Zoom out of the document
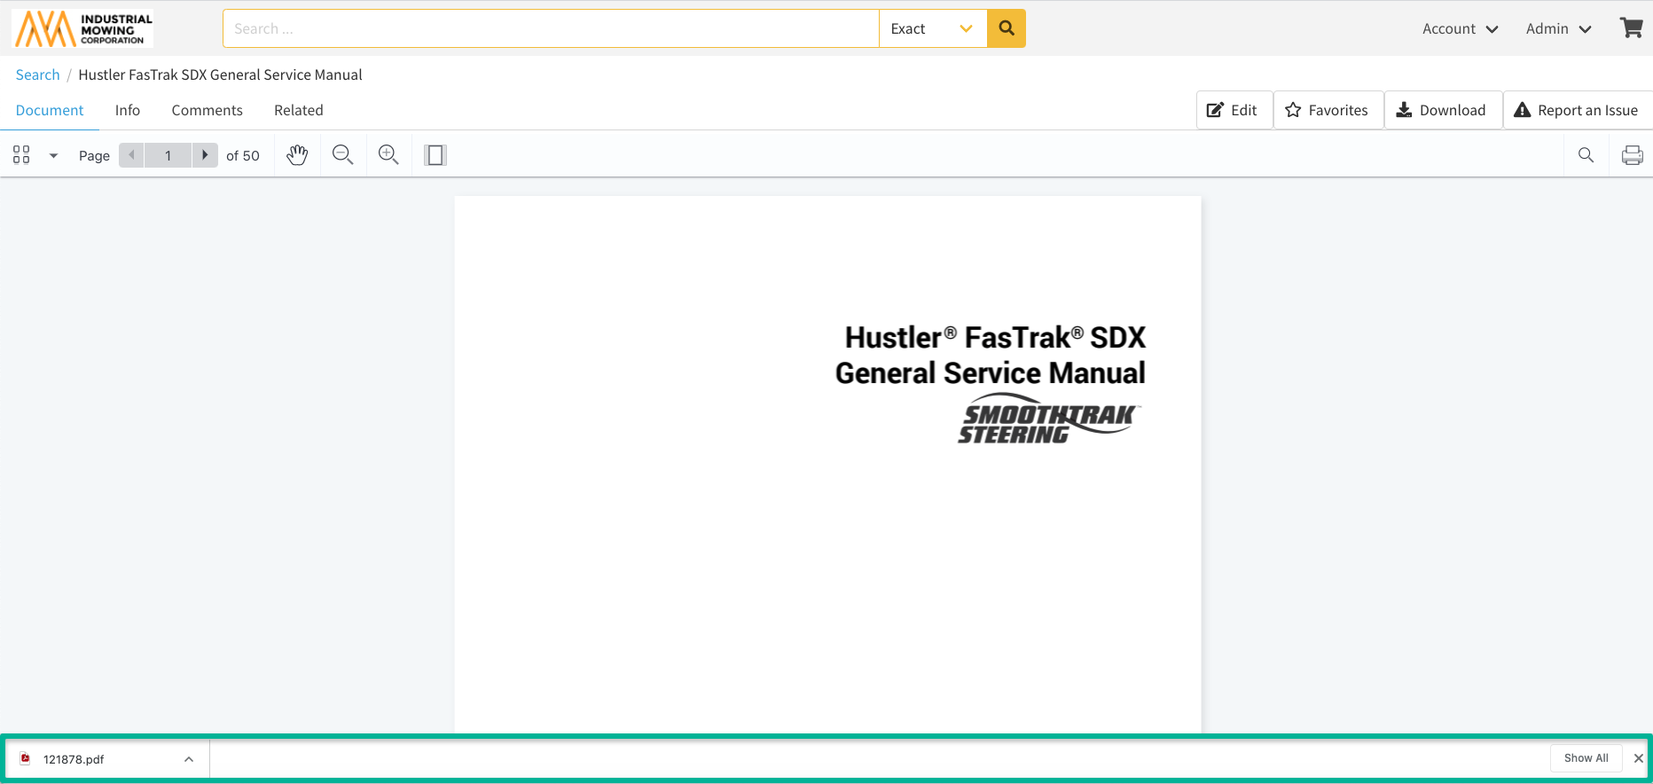The image size is (1653, 784). tap(342, 155)
